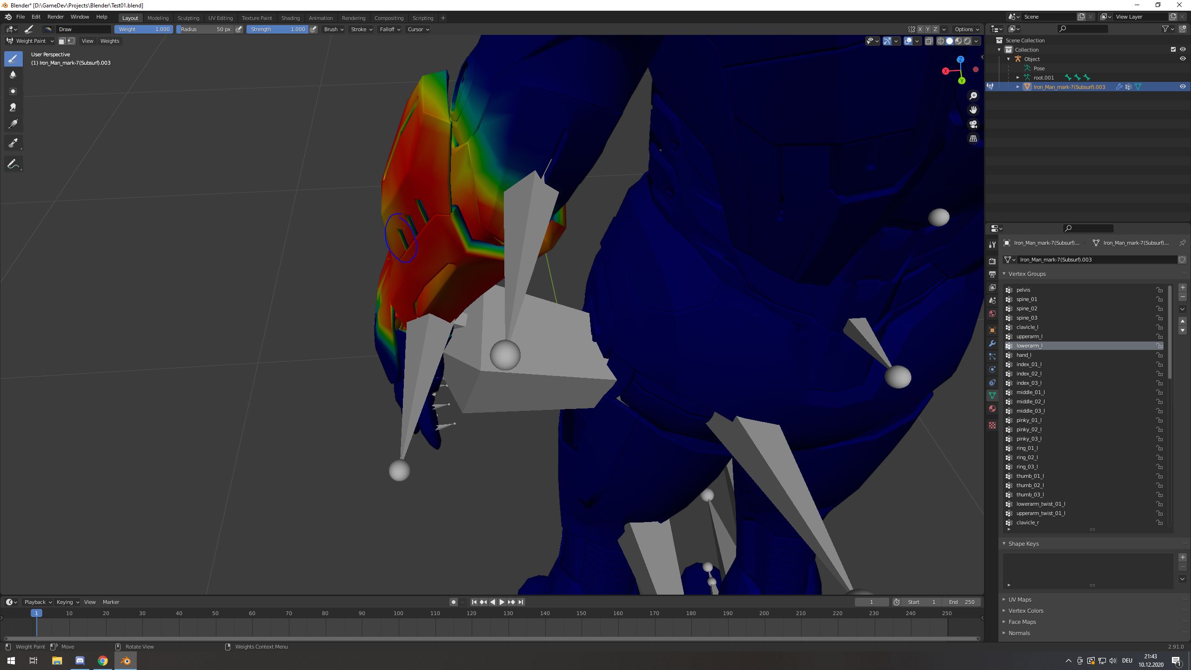The height and width of the screenshot is (670, 1191).
Task: Switch to the Sculpting workspace tab
Action: tap(188, 18)
